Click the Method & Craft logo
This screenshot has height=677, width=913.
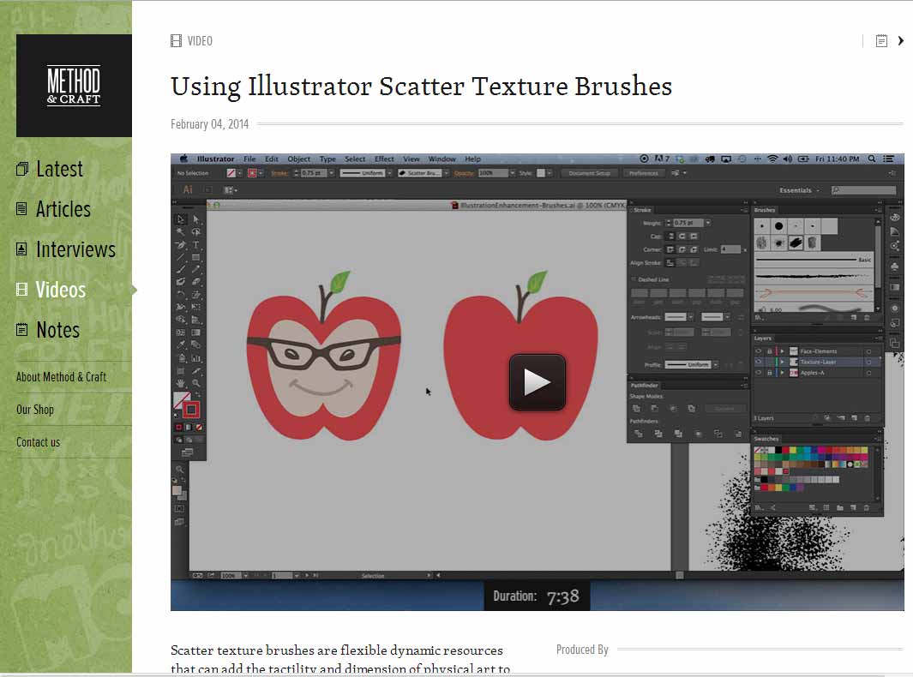click(74, 86)
